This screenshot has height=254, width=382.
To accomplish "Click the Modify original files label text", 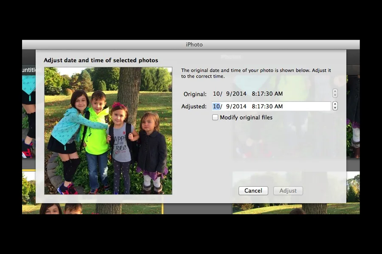I will (x=246, y=117).
